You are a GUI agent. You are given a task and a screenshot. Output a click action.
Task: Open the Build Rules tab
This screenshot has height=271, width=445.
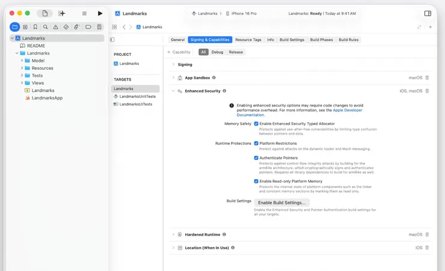click(x=349, y=40)
